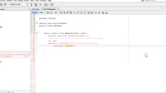Start Profile Project with the clock icon

pos(52,4)
